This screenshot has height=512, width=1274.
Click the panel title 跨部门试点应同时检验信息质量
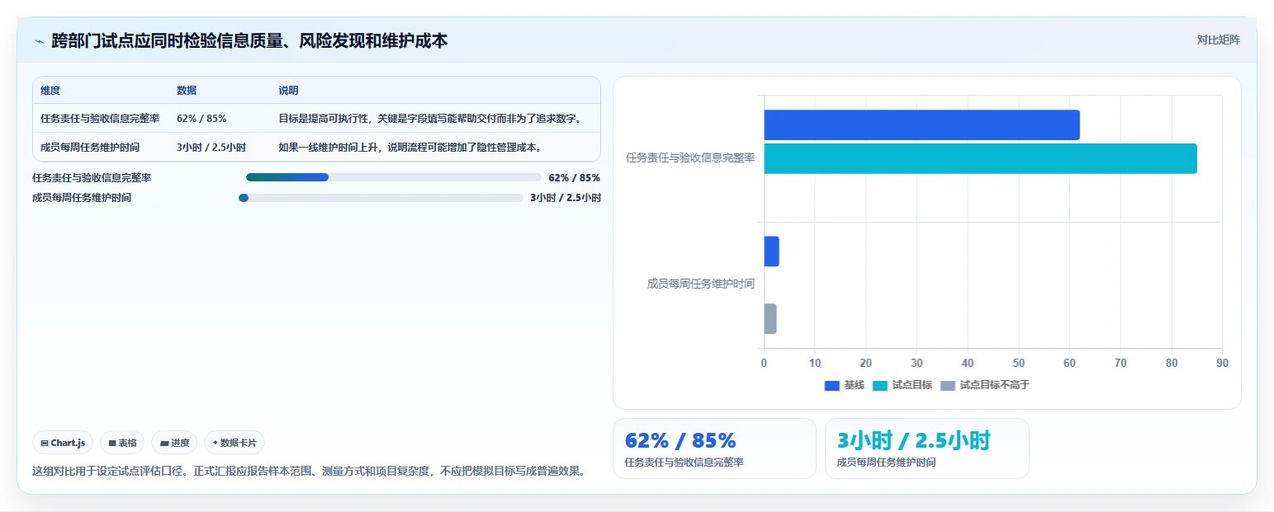pyautogui.click(x=249, y=40)
